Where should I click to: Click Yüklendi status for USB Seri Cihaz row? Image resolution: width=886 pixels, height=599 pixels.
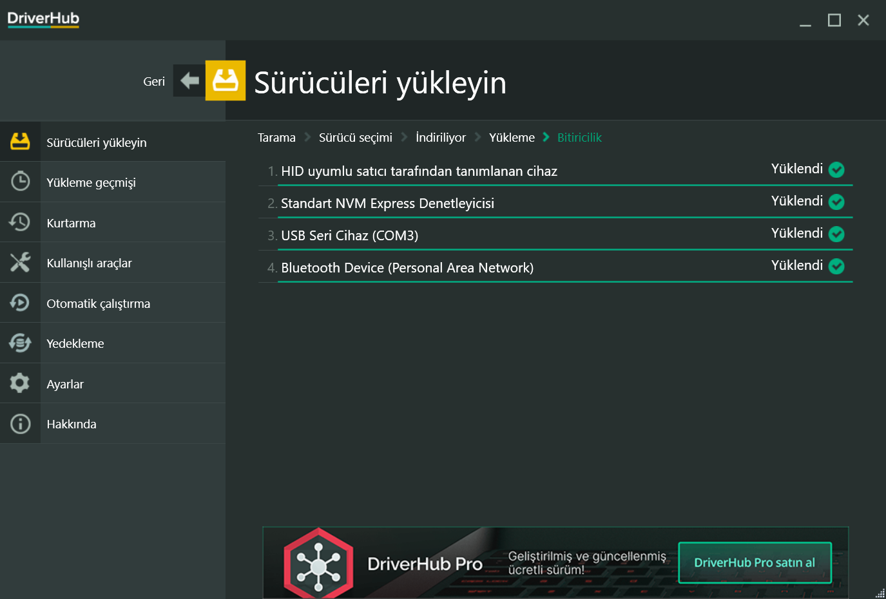(x=797, y=233)
